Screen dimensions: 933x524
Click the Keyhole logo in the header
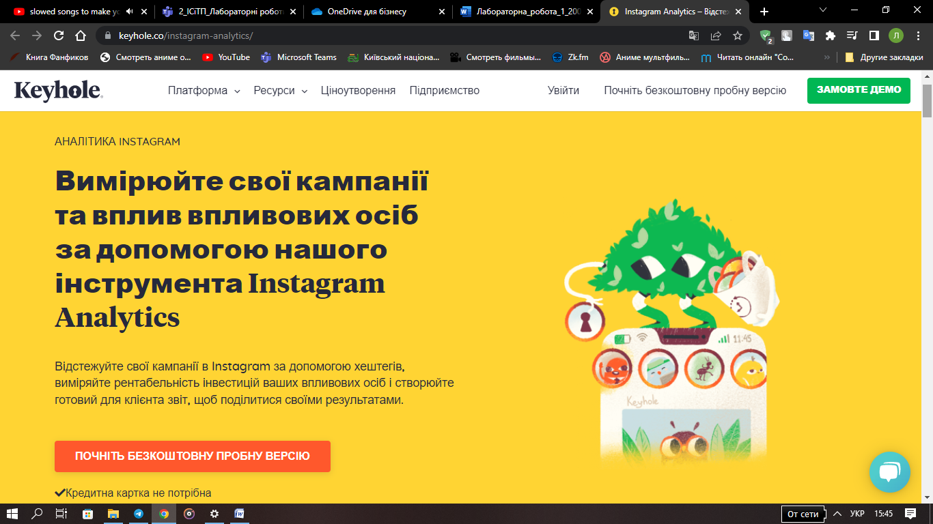pyautogui.click(x=58, y=91)
